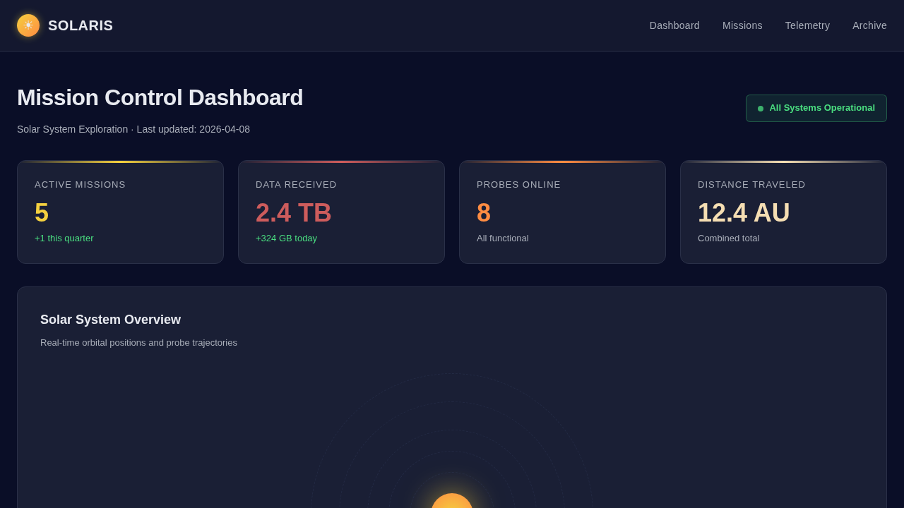904x508 pixels.
Task: Click the Probes Online count of 8
Action: click(484, 213)
